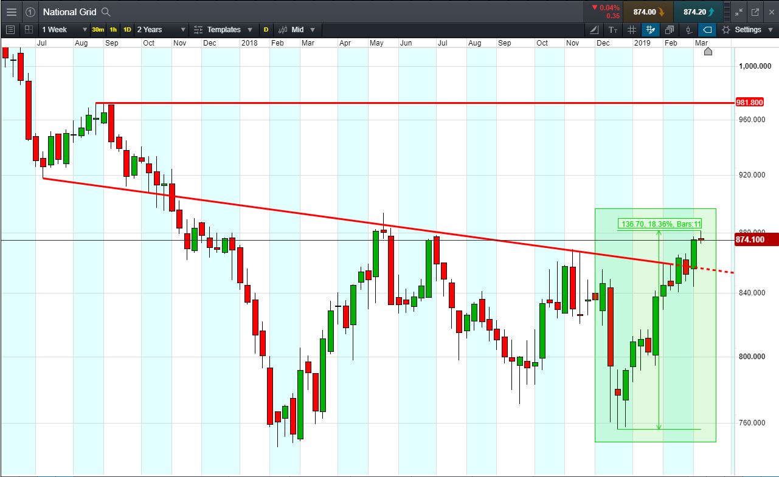779x477 pixels.
Task: Open the drawing tools triangle-line icon
Action: [x=595, y=29]
